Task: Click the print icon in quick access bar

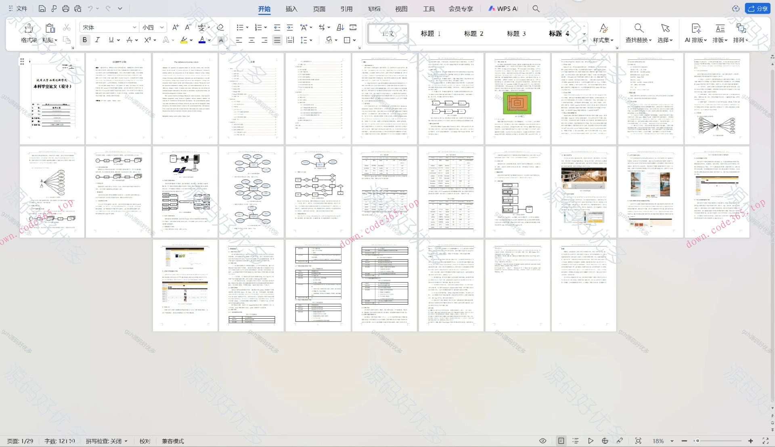Action: pos(66,8)
